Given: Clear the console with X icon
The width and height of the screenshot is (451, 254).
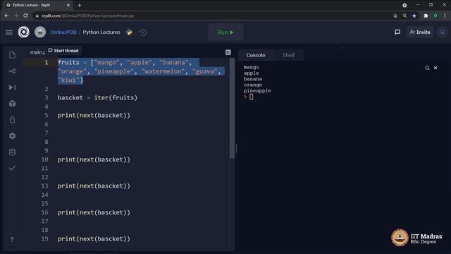Looking at the screenshot, I should pos(435,68).
